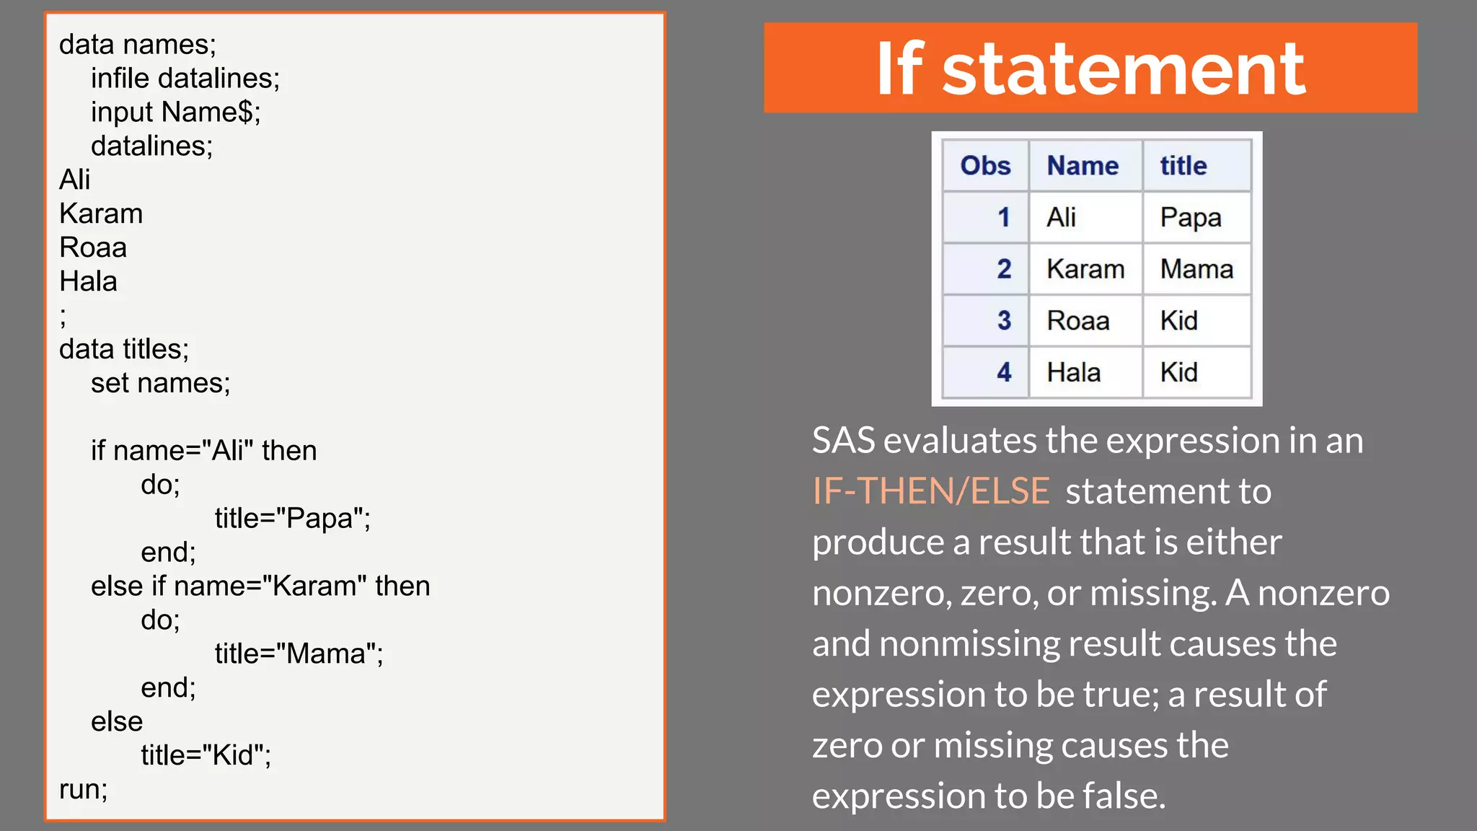The height and width of the screenshot is (831, 1477).
Task: Click the 'data titles;' code line
Action: [123, 349]
